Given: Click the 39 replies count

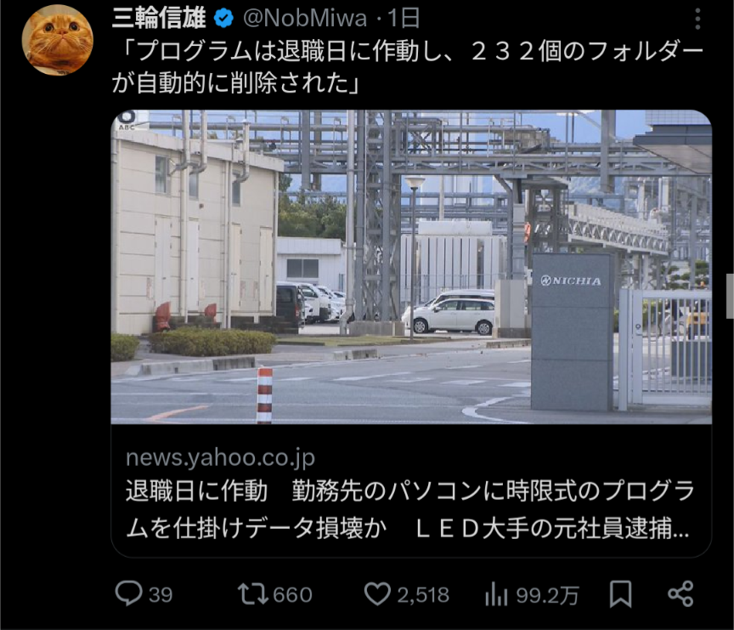Looking at the screenshot, I should [161, 595].
